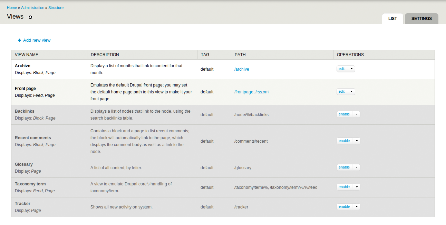Enable the Recent comments view

344,141
